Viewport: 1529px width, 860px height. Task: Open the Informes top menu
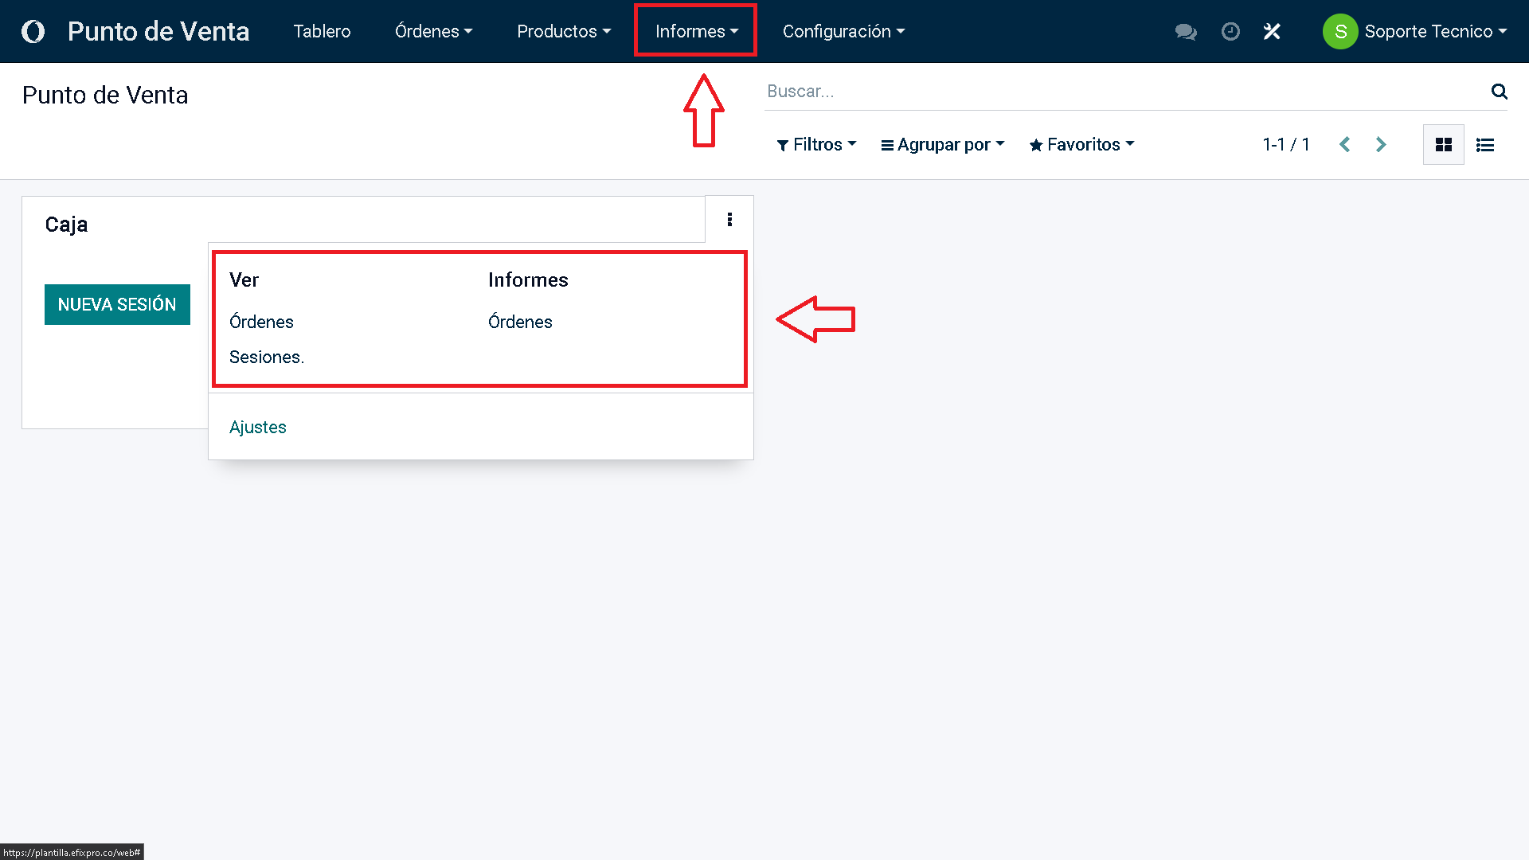tap(696, 31)
